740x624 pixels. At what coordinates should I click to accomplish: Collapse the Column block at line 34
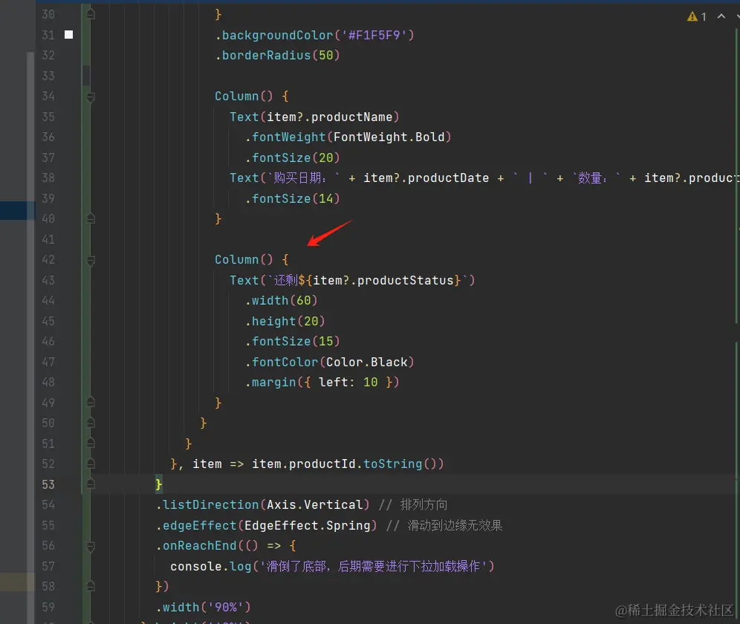click(x=91, y=97)
